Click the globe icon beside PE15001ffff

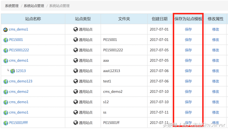tap(6, 123)
